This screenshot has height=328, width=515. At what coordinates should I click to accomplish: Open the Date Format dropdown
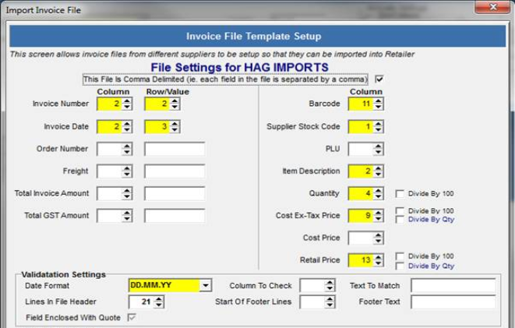[x=206, y=285]
